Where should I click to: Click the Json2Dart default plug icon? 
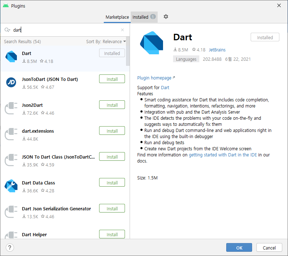11,108
